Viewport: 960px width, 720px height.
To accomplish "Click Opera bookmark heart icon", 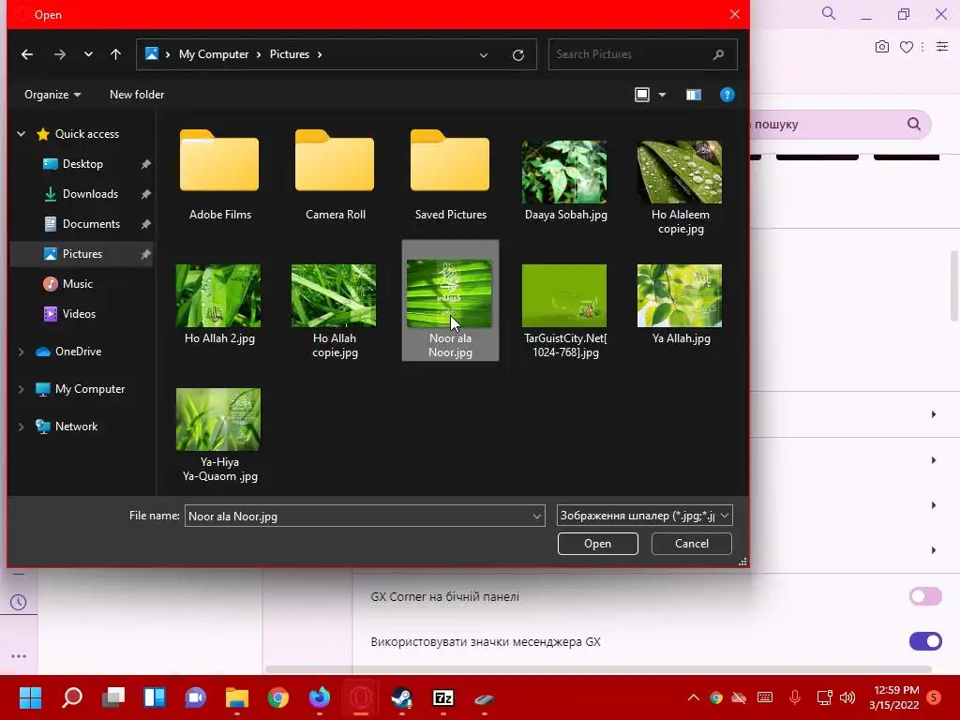I will coord(907,47).
